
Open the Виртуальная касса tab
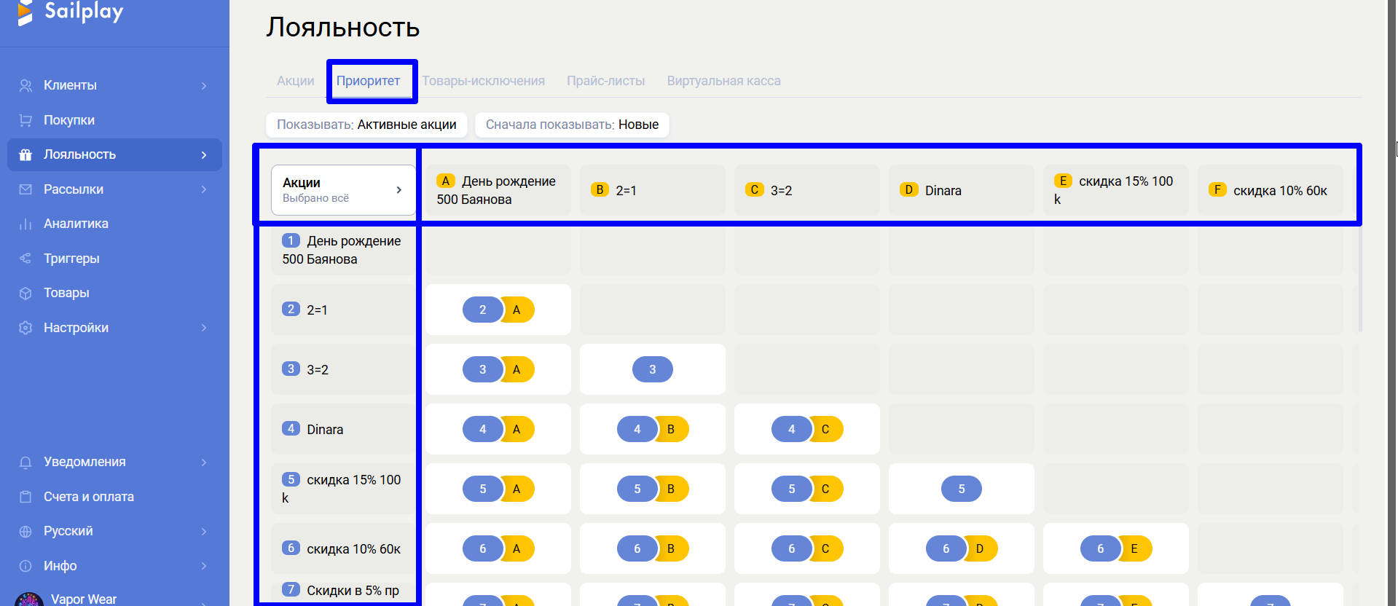click(x=723, y=81)
